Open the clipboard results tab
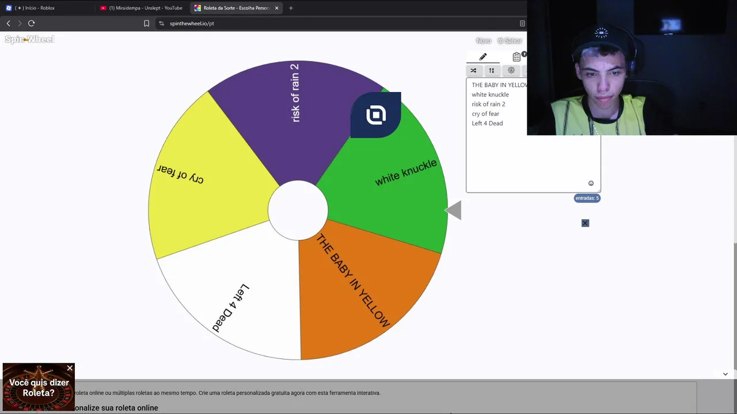 pos(516,57)
